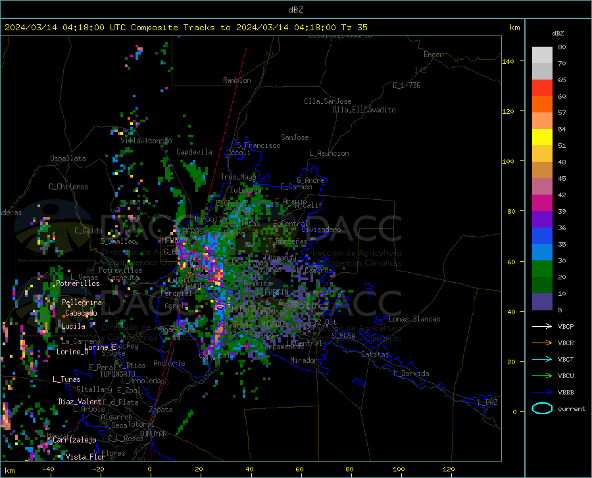Click the cyan 'current' ellipse legend icon
Viewport: 592px width, 478px height.
coord(542,408)
